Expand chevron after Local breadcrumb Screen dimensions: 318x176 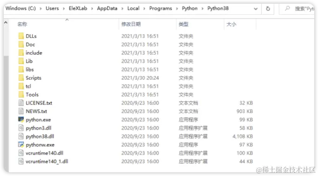pyautogui.click(x=144, y=8)
